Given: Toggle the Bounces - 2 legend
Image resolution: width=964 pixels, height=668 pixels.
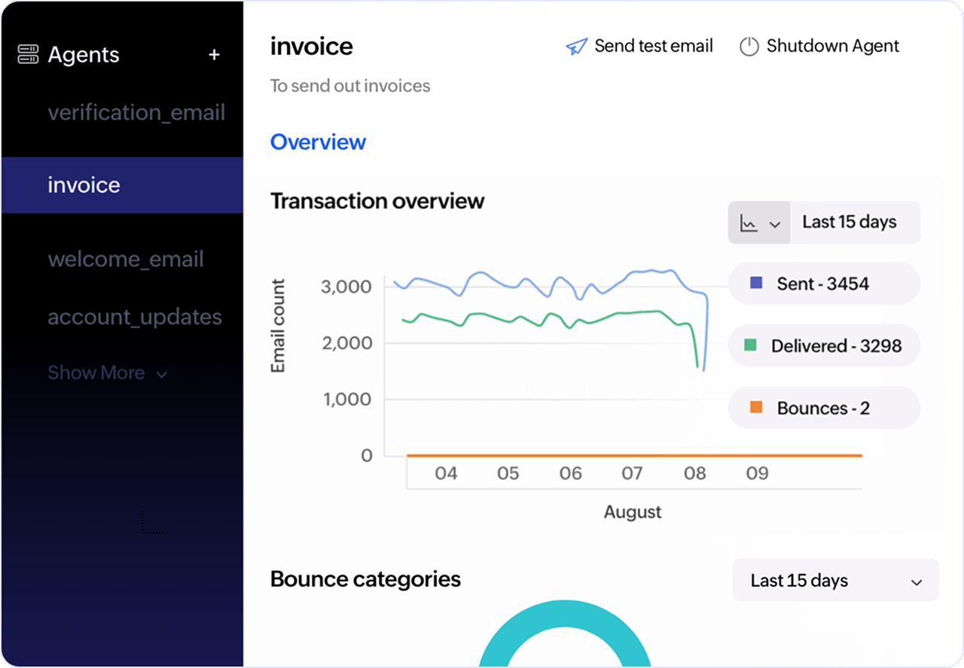Looking at the screenshot, I should coord(824,408).
